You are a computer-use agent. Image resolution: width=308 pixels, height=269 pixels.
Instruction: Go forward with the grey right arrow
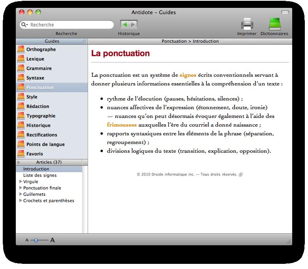(133, 25)
